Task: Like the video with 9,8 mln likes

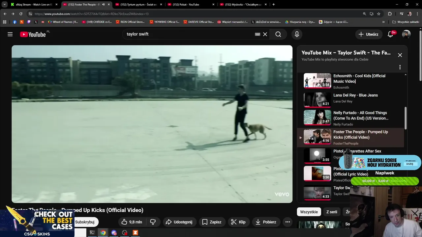Action: click(x=132, y=222)
